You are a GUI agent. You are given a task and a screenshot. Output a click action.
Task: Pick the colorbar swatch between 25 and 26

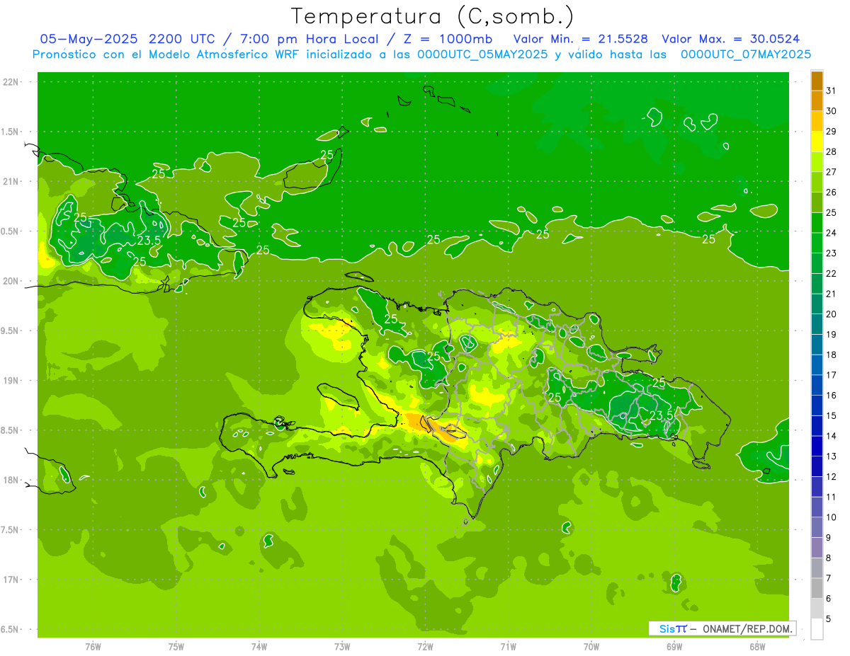tap(817, 202)
